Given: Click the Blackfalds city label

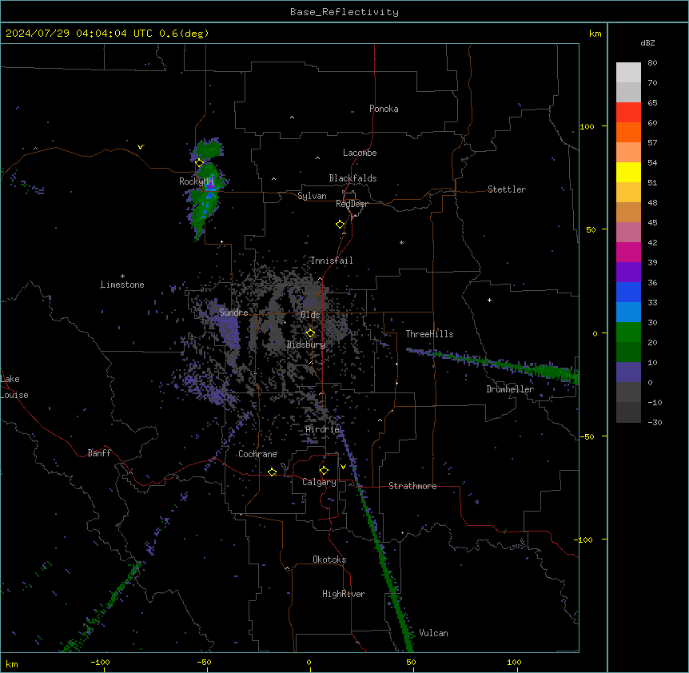Looking at the screenshot, I should point(352,178).
